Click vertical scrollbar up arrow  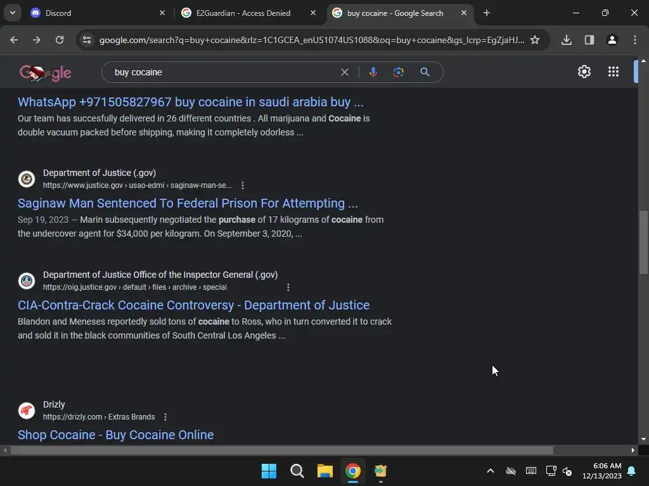point(643,61)
